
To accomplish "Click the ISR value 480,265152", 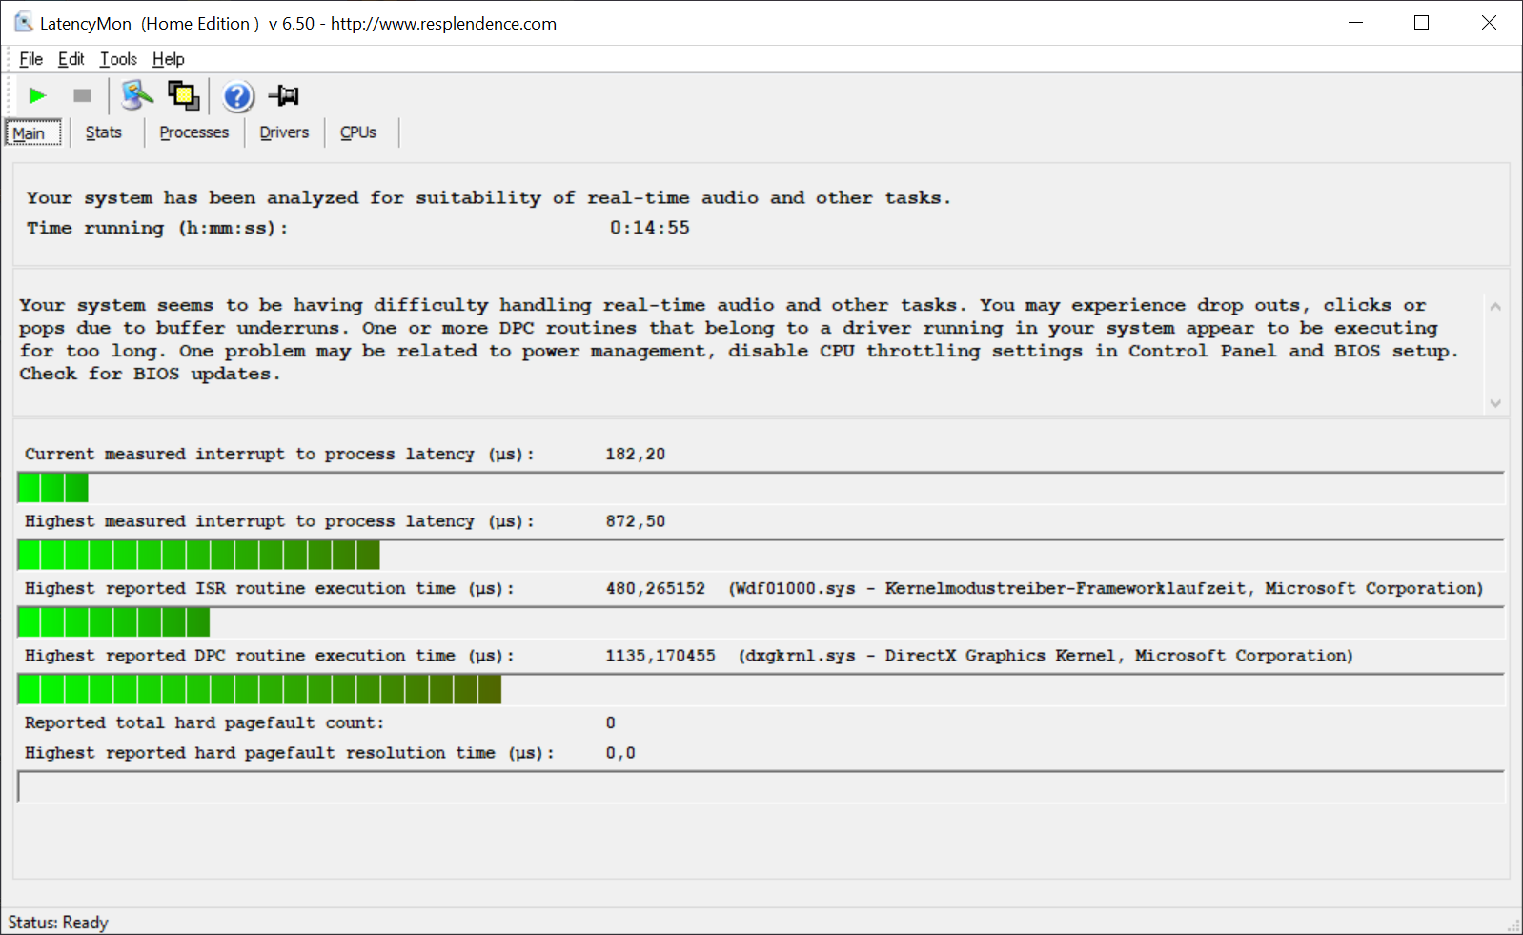I will point(656,588).
